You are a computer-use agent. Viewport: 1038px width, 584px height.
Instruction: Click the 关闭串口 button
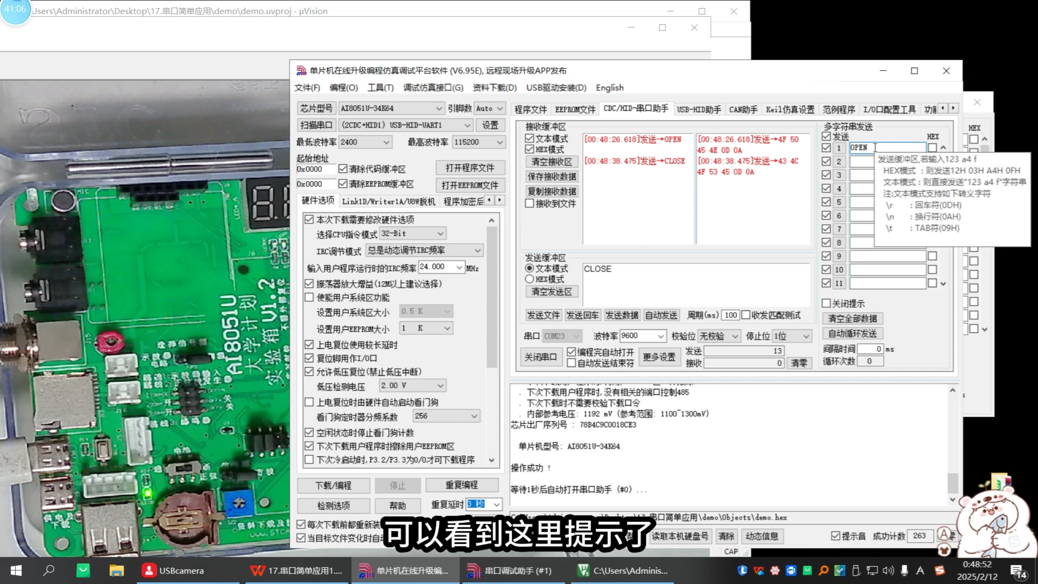(x=541, y=356)
